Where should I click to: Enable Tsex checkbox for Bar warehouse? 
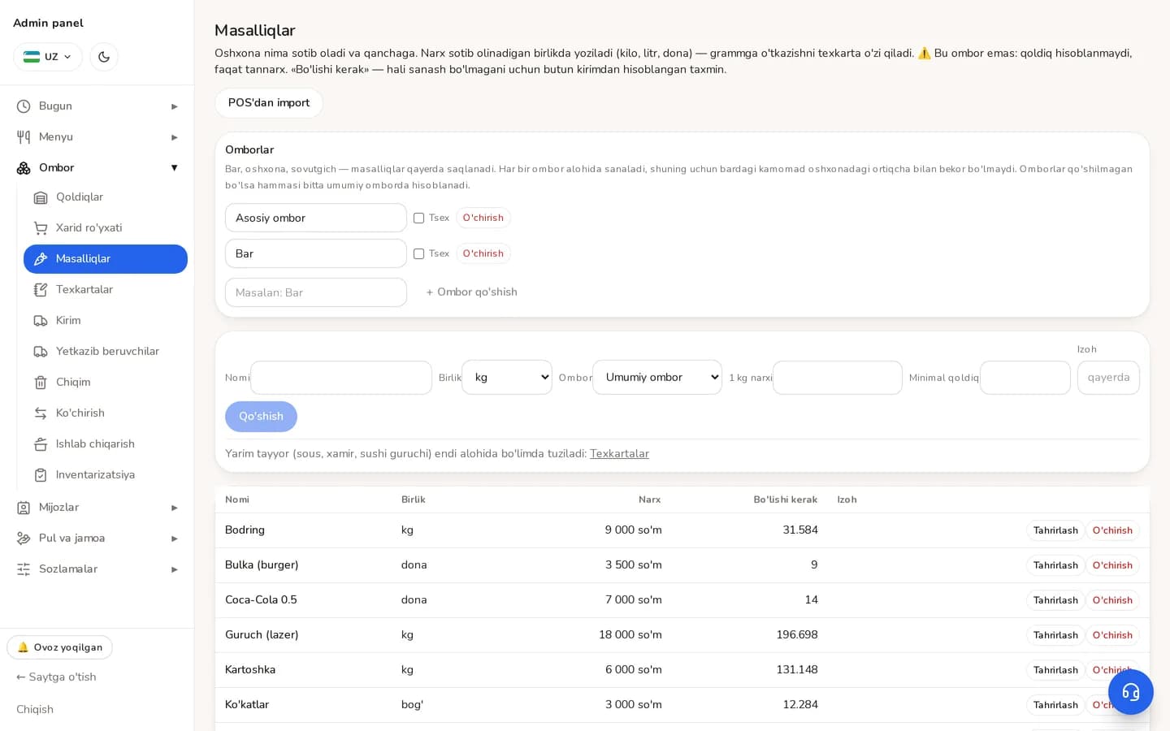tap(418, 253)
